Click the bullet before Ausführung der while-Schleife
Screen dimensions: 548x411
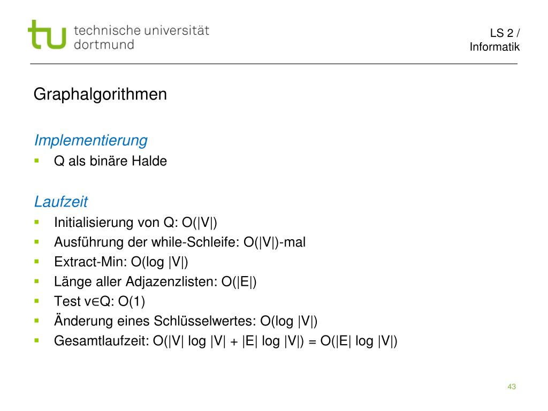(37, 242)
